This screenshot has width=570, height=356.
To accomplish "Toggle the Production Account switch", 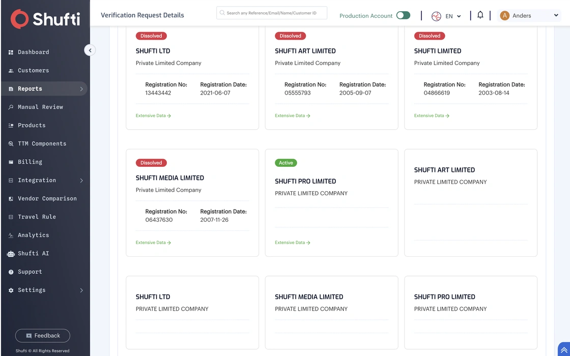I will click(x=403, y=15).
